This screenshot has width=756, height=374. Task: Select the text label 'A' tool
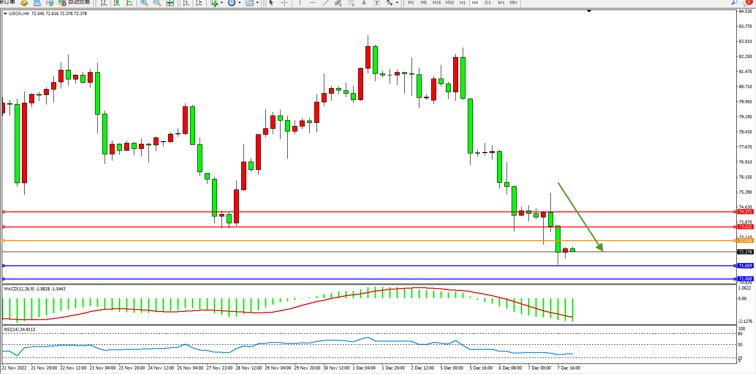[x=364, y=3]
